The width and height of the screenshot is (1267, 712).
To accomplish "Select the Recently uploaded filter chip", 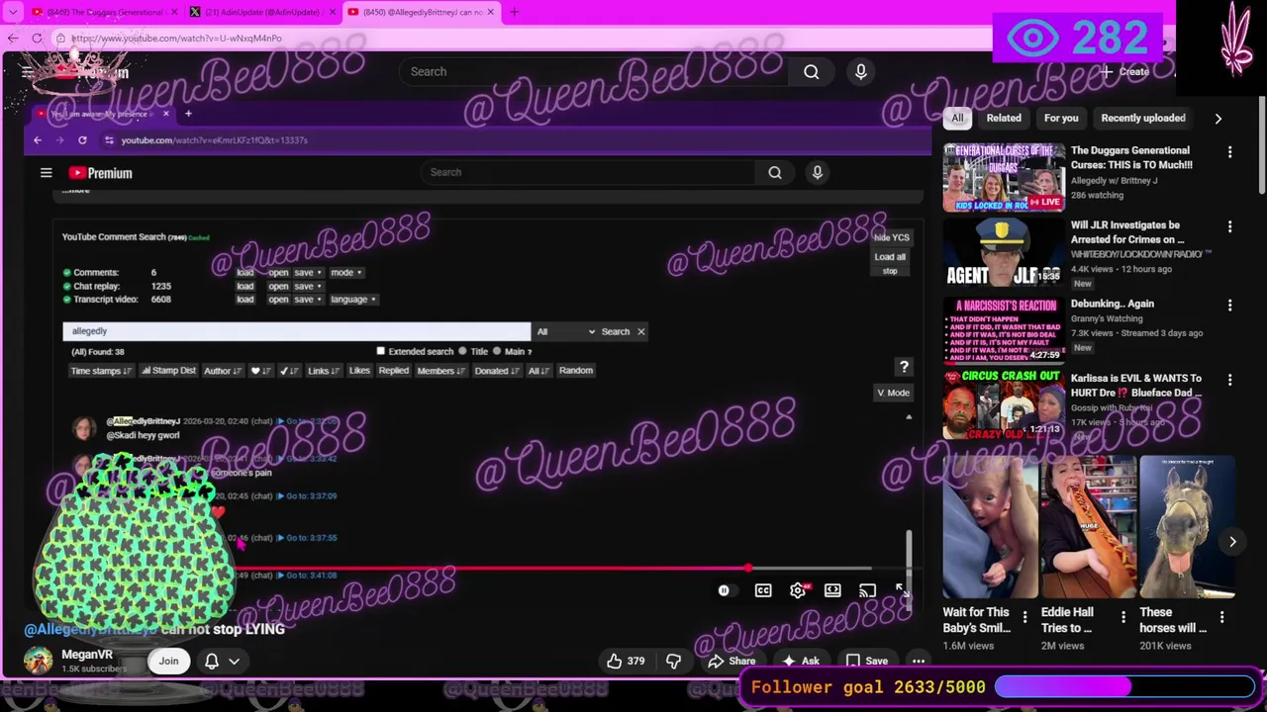I will coord(1143,118).
